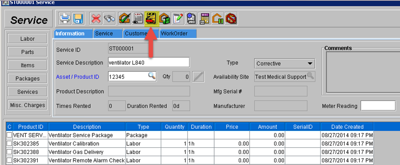Click the Services side button
400x165 pixels.
coord(27,91)
